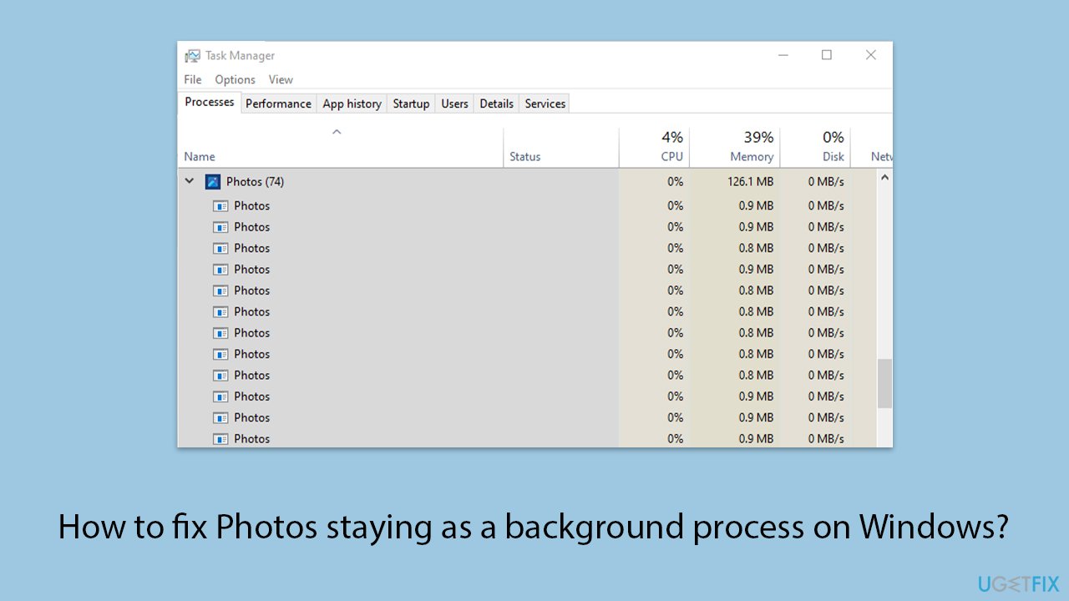The width and height of the screenshot is (1069, 601).
Task: Maximize the Task Manager window
Action: (826, 55)
